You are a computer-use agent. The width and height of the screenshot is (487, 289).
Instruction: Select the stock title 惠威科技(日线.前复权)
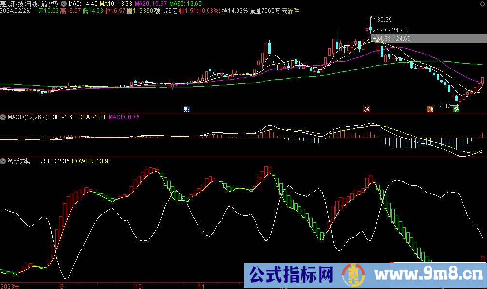29,4
